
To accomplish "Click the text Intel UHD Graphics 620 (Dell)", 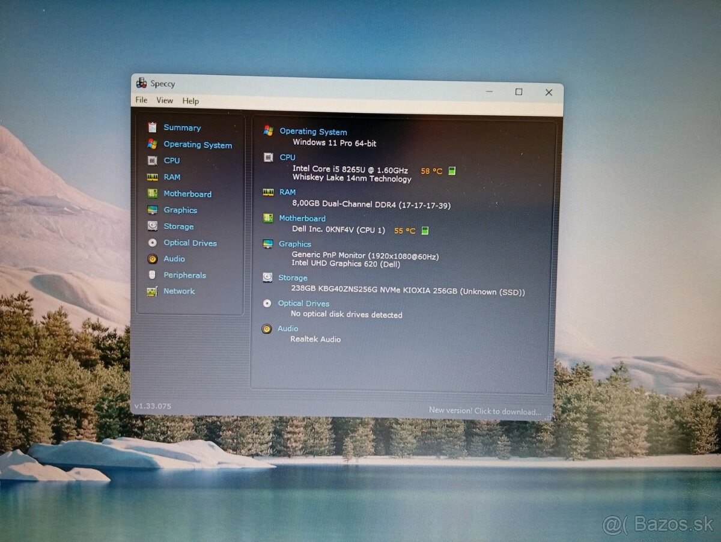I will point(346,264).
